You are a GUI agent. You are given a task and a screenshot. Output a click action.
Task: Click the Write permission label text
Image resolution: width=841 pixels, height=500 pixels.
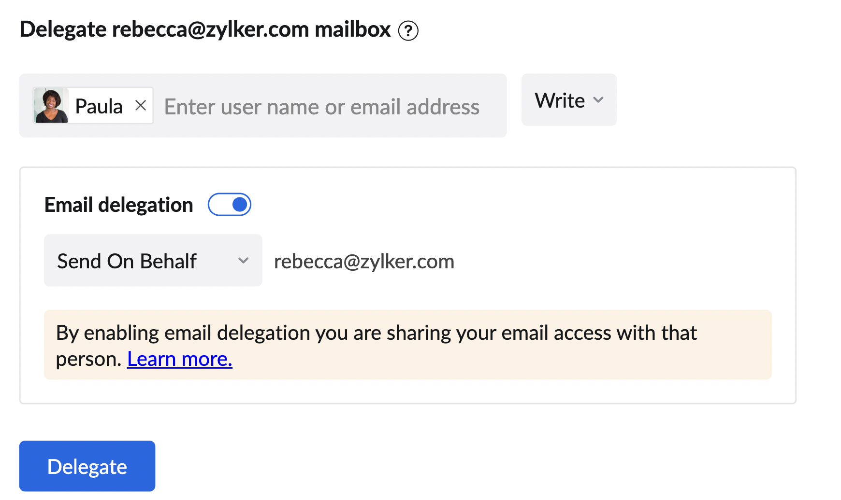pos(560,100)
